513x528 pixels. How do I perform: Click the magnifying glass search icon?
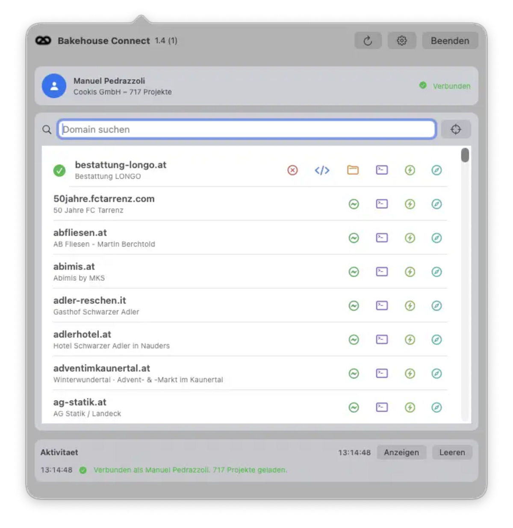click(47, 130)
